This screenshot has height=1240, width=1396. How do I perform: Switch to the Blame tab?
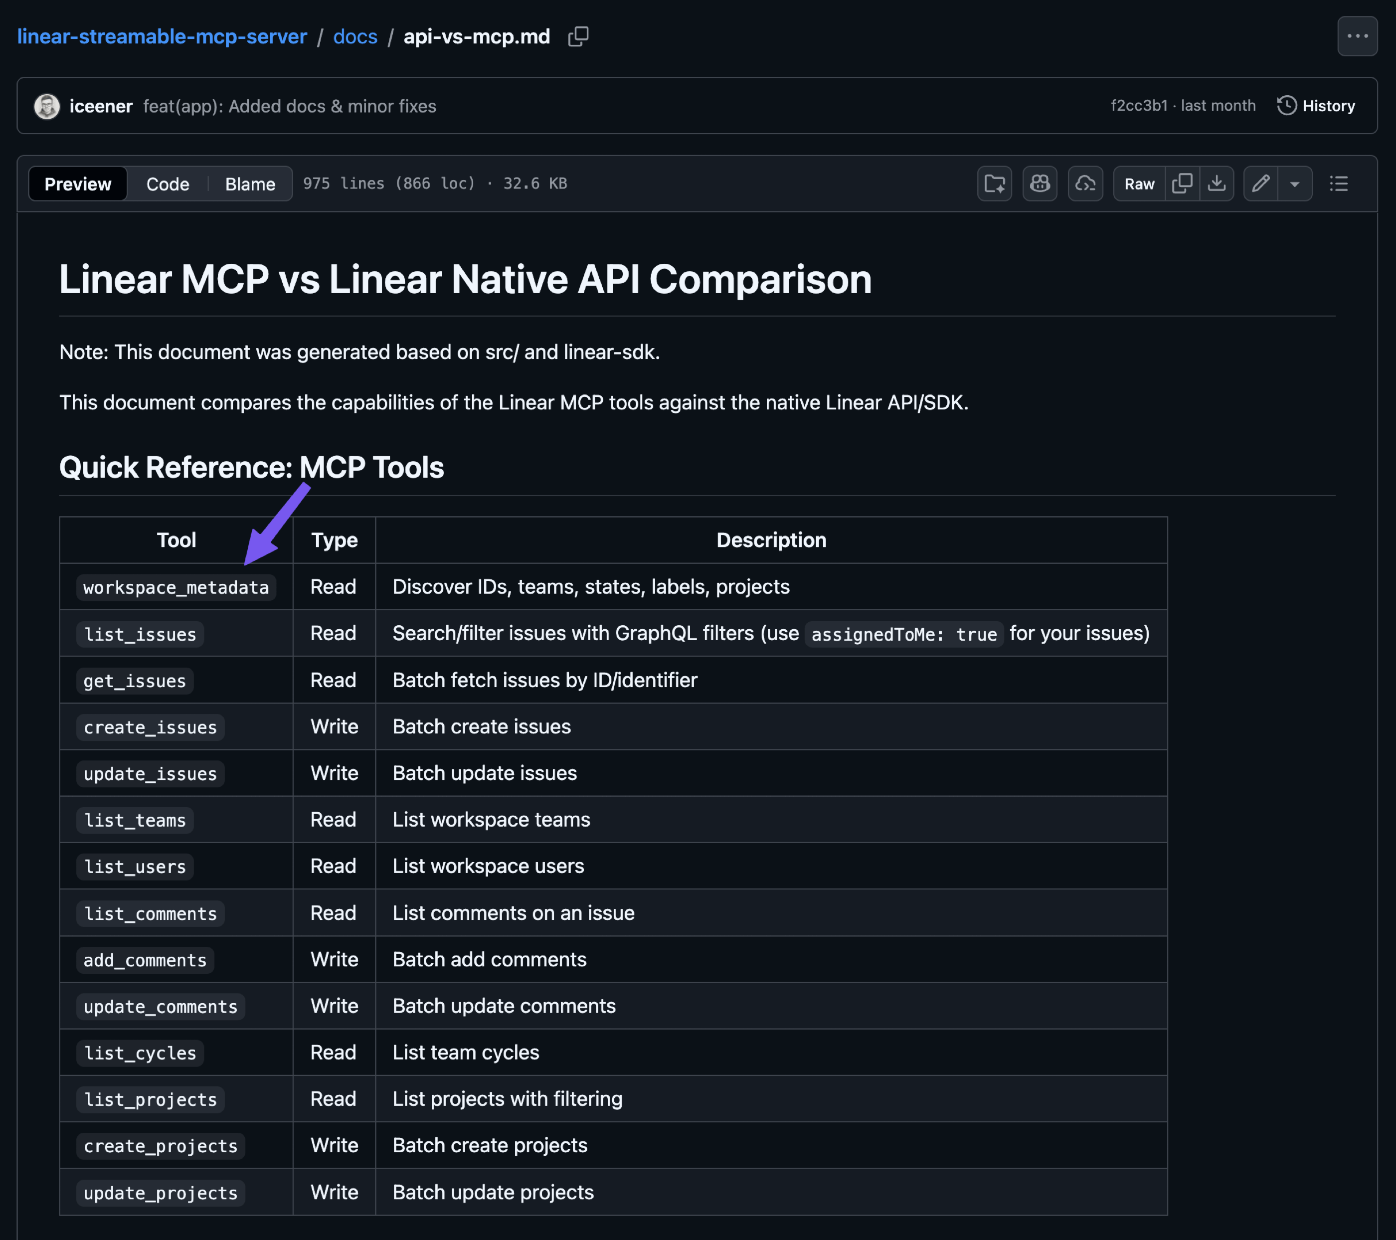[250, 183]
